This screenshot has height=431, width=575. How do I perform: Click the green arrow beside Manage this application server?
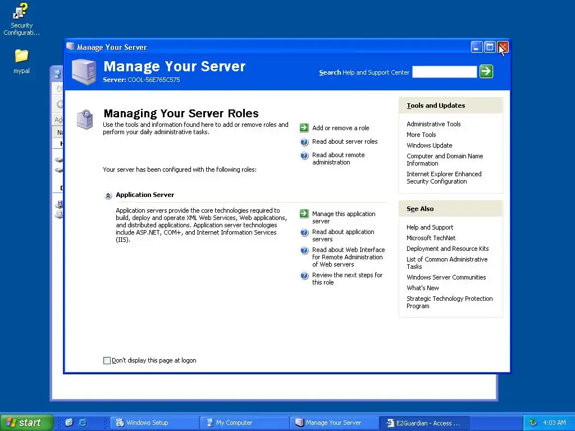304,213
